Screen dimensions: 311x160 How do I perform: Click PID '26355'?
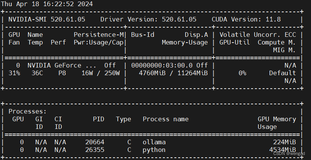click(95, 150)
